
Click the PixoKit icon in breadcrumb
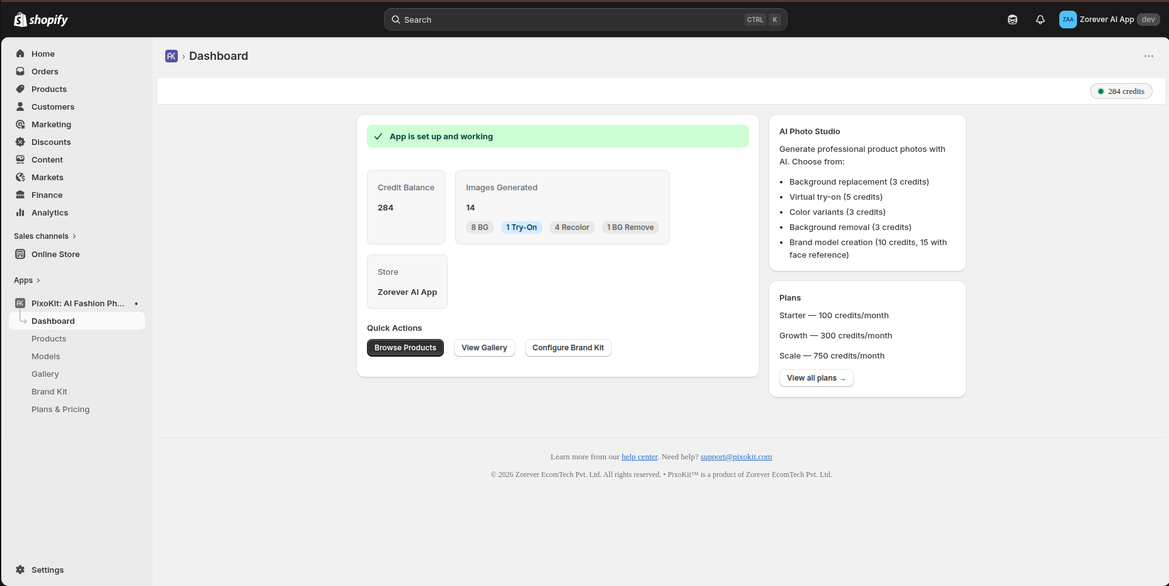coord(172,56)
